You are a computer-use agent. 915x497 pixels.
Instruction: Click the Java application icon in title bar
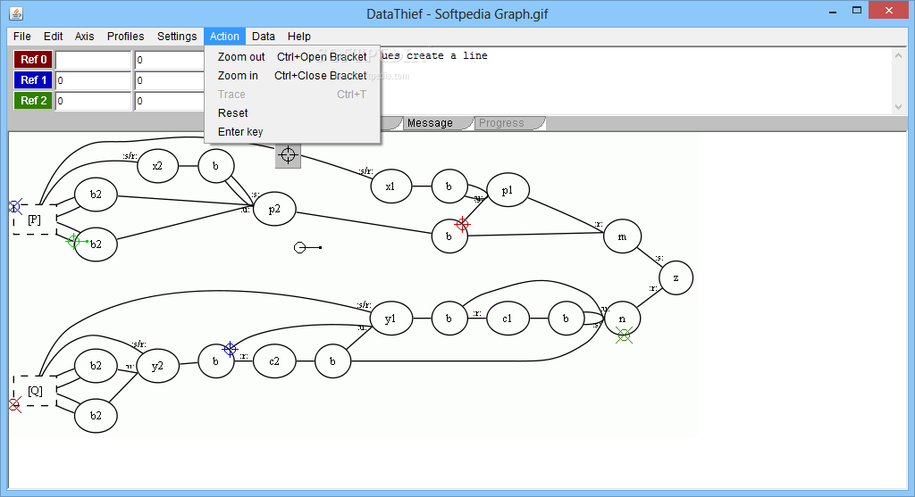16,13
